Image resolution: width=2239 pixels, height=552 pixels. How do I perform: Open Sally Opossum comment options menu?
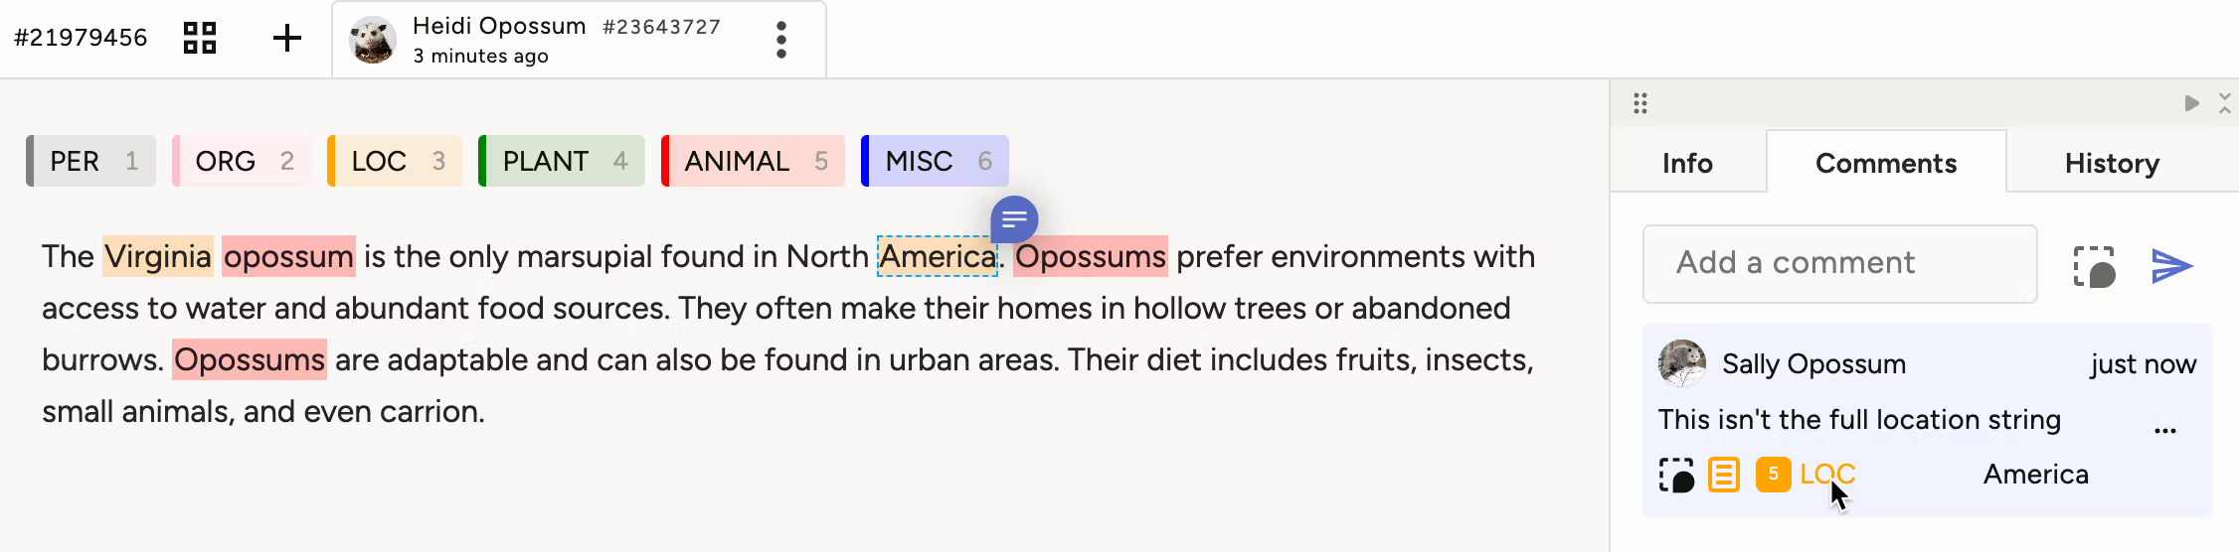[2164, 431]
